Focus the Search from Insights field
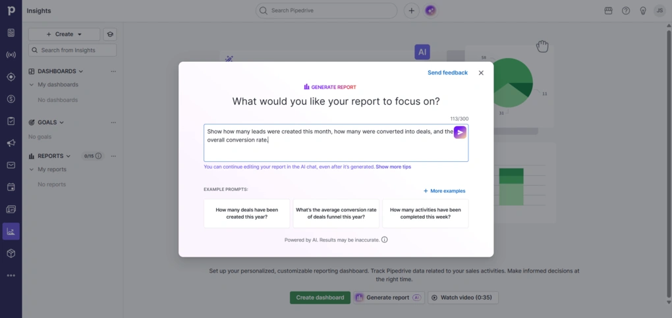This screenshot has height=318, width=672. (72, 50)
